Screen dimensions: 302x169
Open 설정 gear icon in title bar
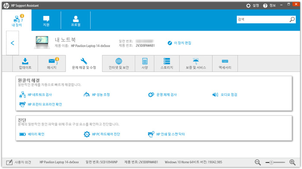[248, 6]
